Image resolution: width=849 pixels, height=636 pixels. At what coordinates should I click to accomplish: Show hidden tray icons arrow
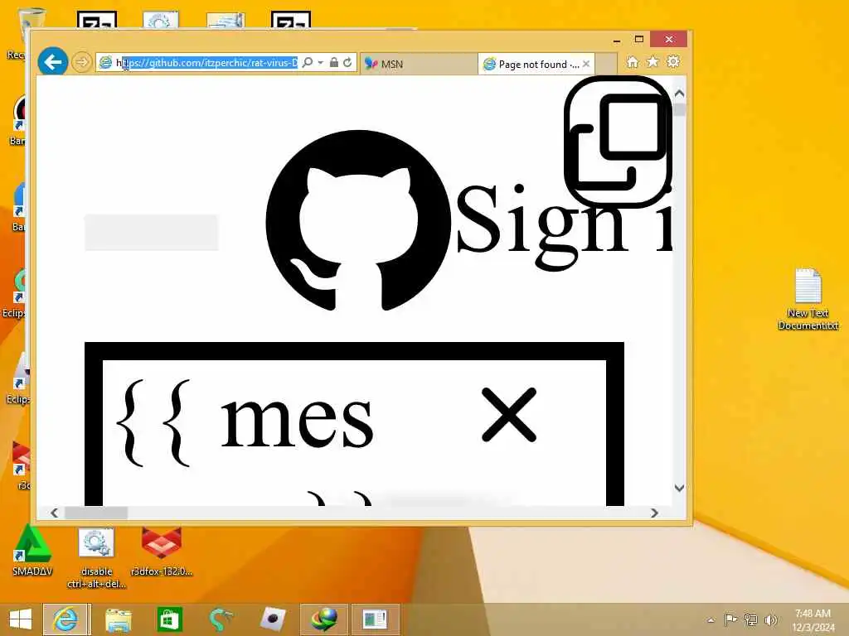[711, 619]
